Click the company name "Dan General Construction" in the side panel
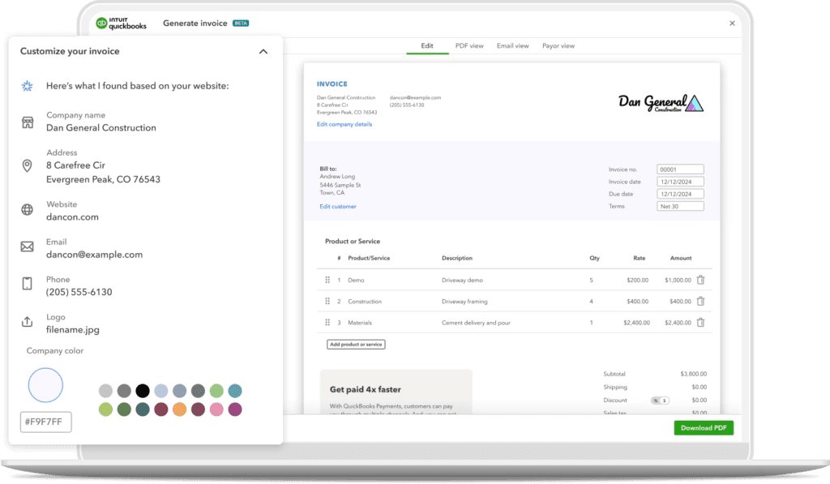830x484 pixels. (101, 127)
